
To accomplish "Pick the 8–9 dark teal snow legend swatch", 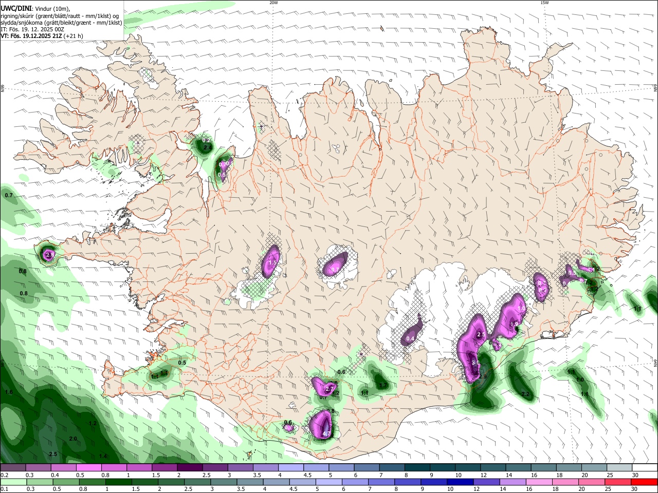I will [x=416, y=468].
